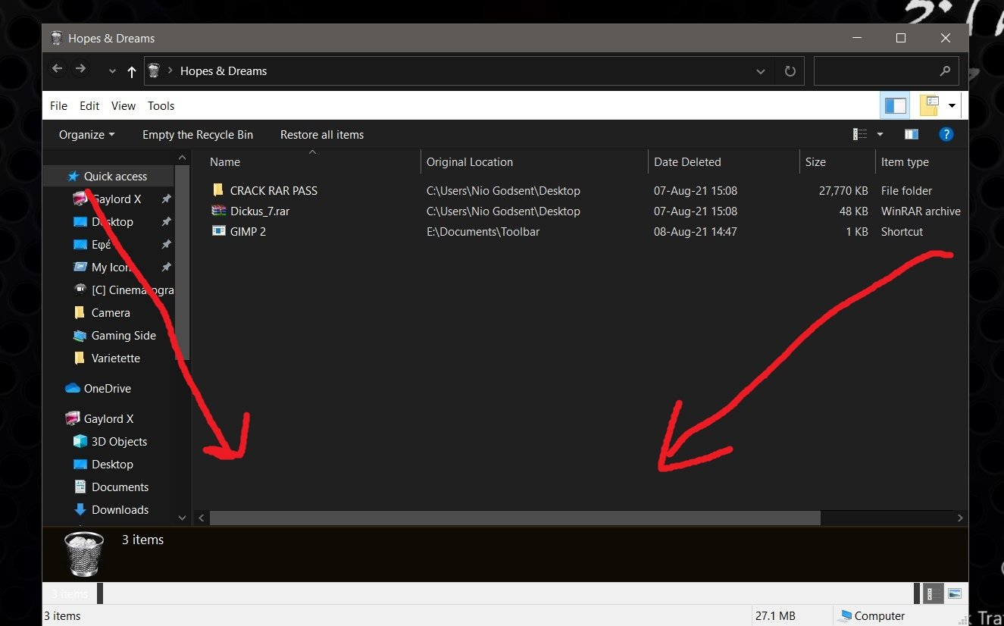Click Restore all items

[x=322, y=135]
